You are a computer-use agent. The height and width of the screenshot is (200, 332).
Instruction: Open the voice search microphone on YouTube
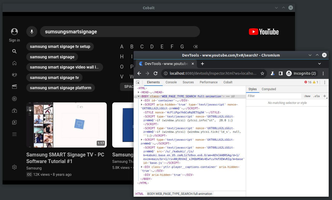tap(32, 32)
